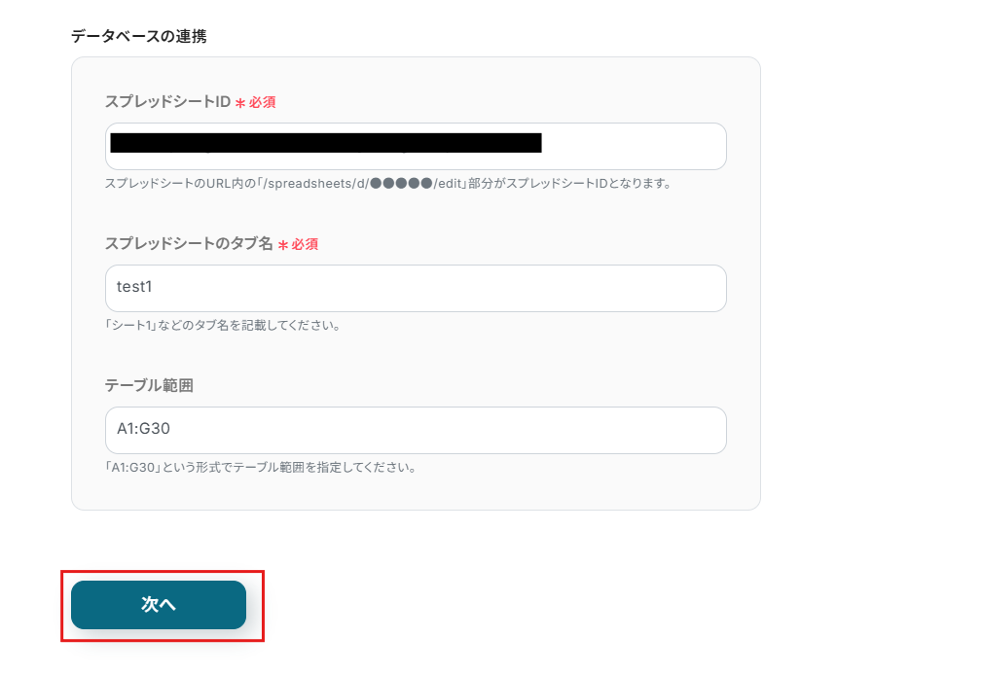
Task: Click the タブ名 field containing test1
Action: coord(415,288)
